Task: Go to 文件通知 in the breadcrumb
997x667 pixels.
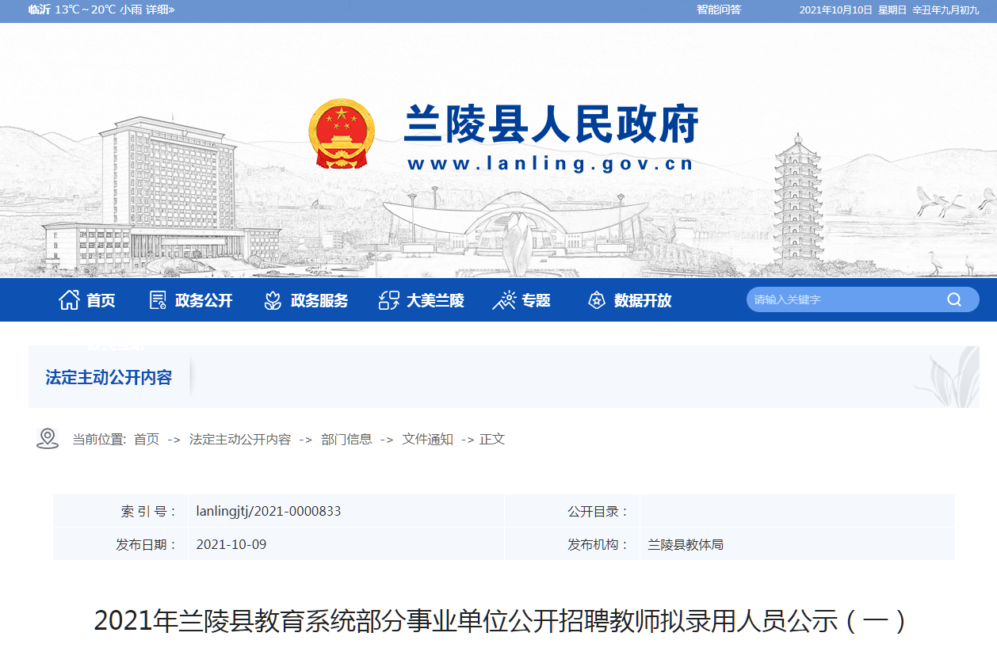Action: tap(428, 439)
